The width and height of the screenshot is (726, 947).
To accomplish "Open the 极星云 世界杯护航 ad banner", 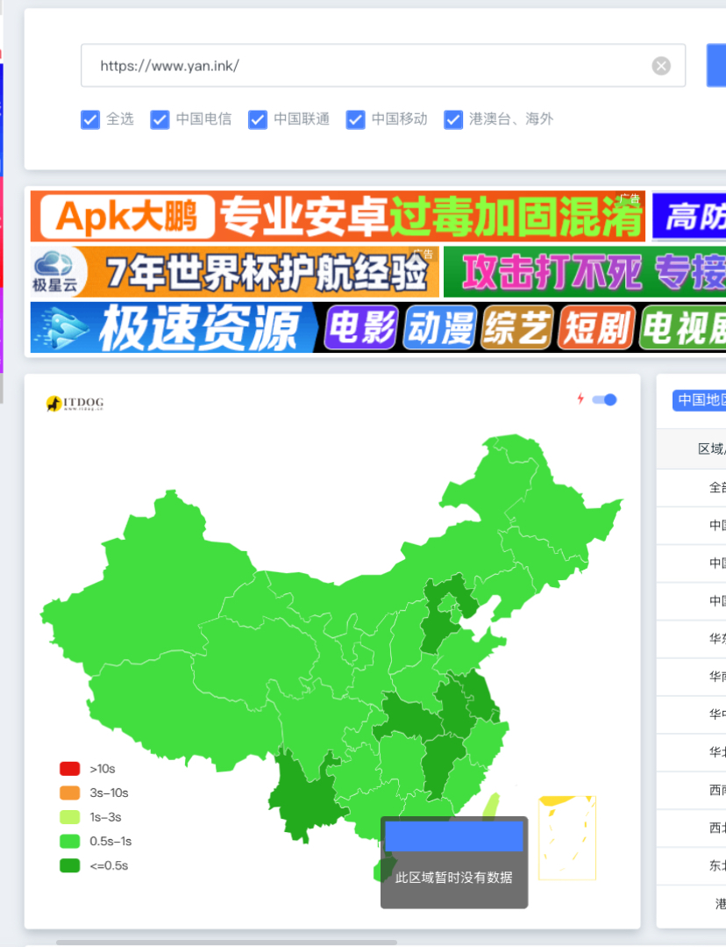I will point(234,272).
